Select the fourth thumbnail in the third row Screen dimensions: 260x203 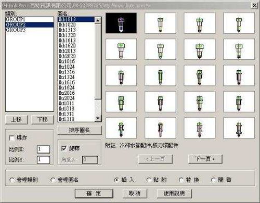pos(239,75)
